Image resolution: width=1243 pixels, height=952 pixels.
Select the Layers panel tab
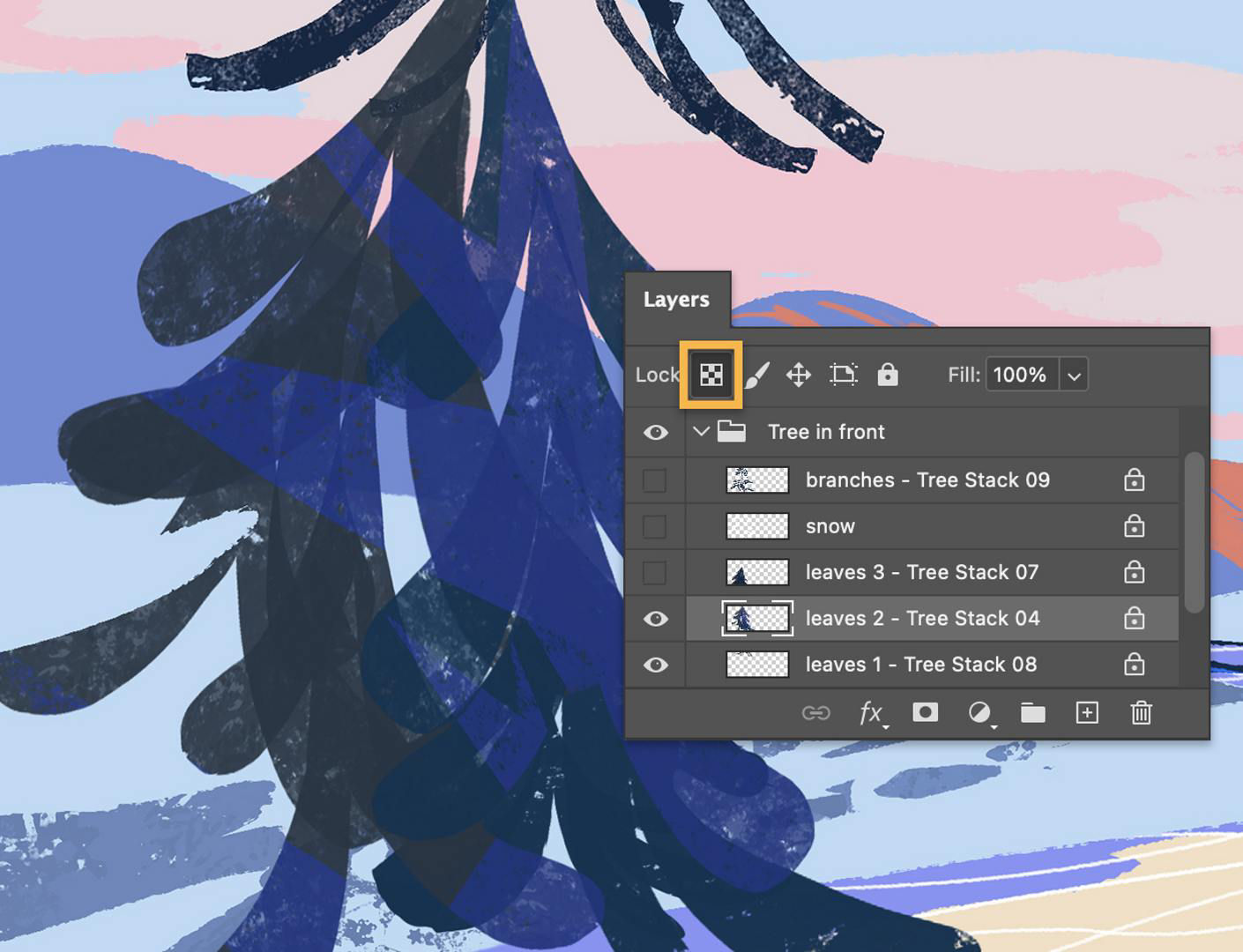676,300
